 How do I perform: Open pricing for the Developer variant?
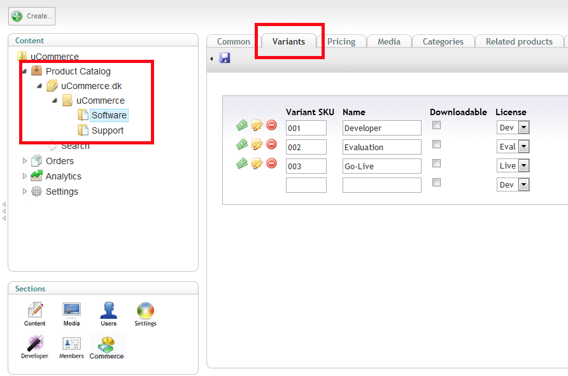pyautogui.click(x=242, y=125)
